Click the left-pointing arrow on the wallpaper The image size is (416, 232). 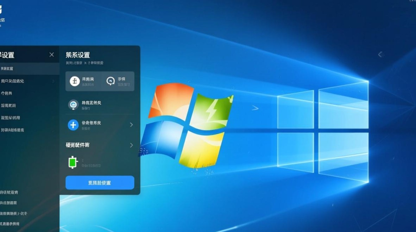pyautogui.click(x=380, y=54)
